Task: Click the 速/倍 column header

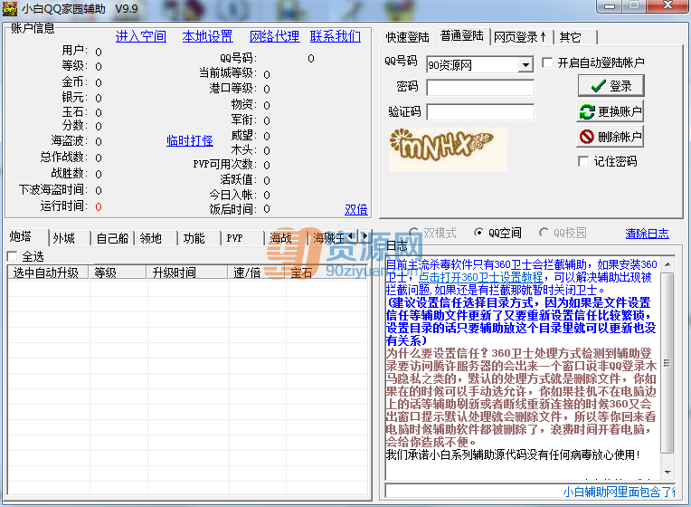Action: click(x=257, y=273)
